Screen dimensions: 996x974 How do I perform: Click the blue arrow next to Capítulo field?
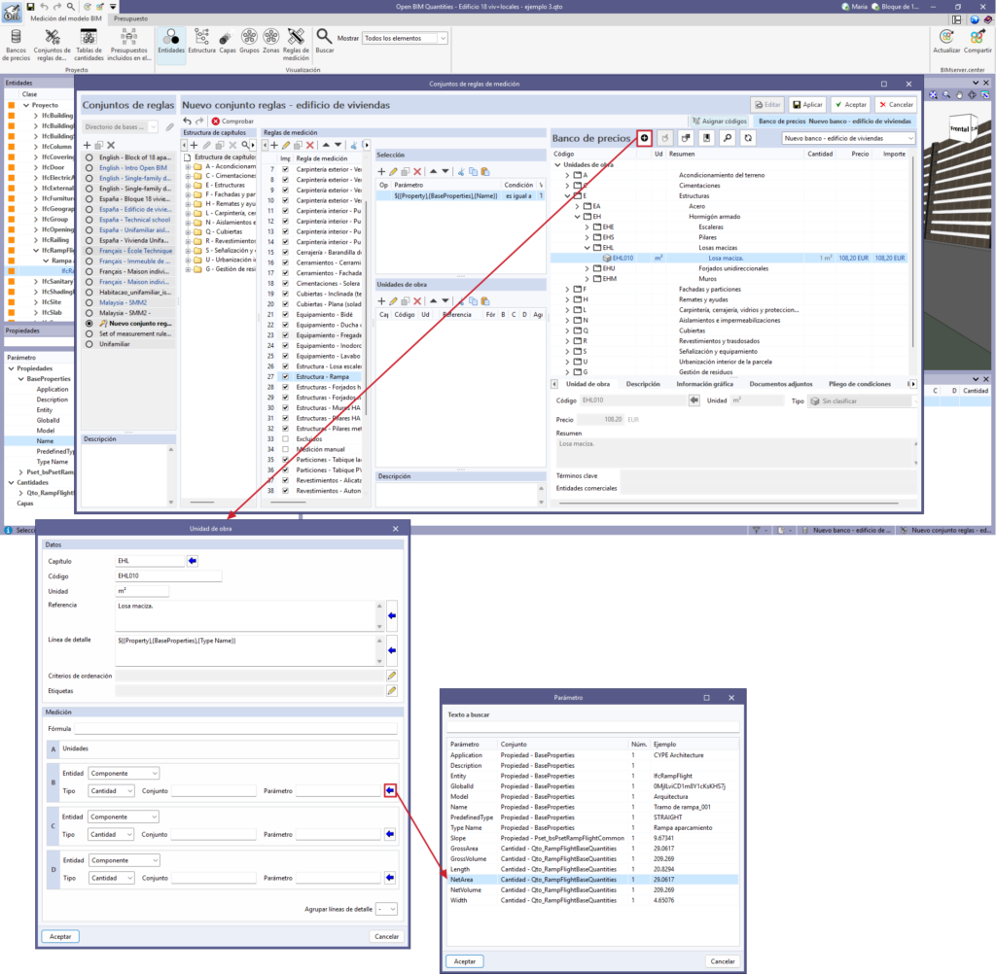tap(193, 561)
